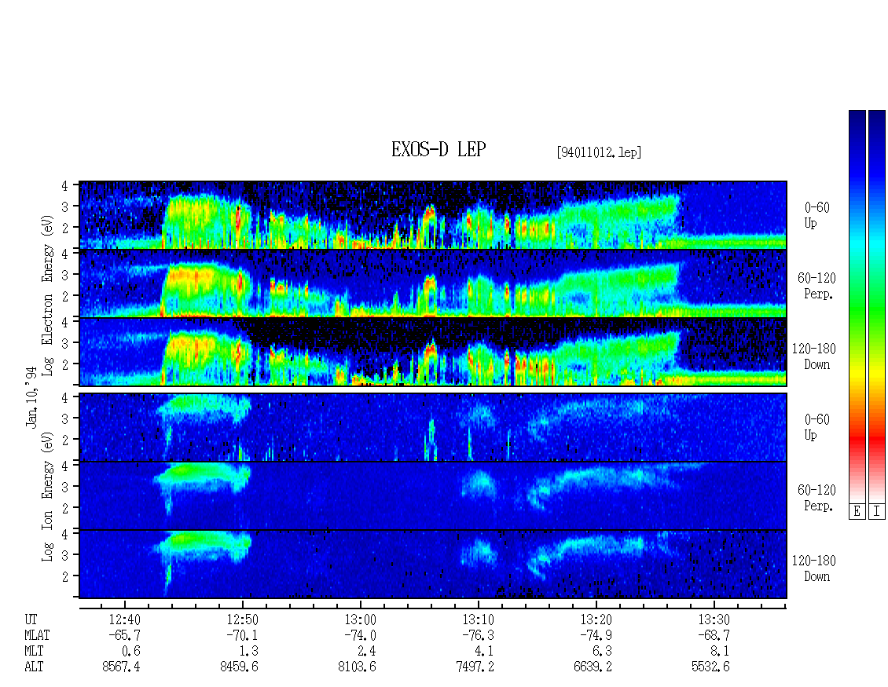This screenshot has width=888, height=687.
Task: Click the MLAT value -65.7
Action: coord(125,635)
